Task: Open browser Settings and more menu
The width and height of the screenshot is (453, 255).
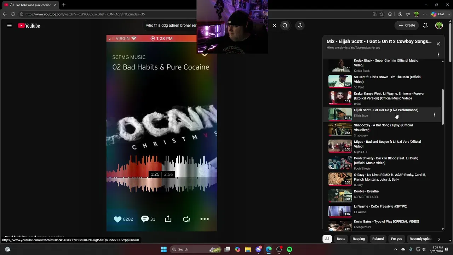Action: (425, 14)
